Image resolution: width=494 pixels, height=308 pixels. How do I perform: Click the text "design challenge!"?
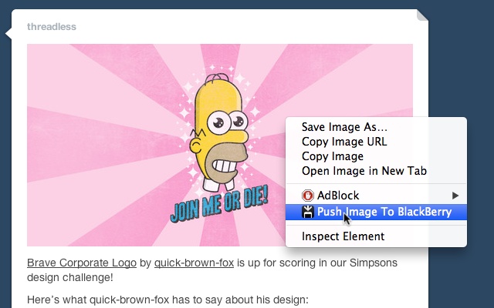point(70,277)
